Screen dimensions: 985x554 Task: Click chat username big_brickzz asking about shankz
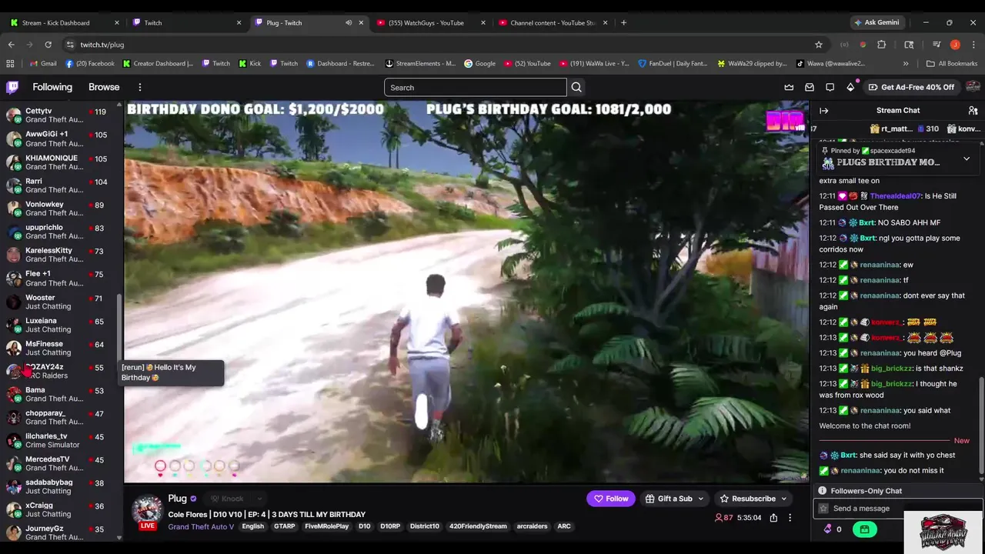[892, 369]
